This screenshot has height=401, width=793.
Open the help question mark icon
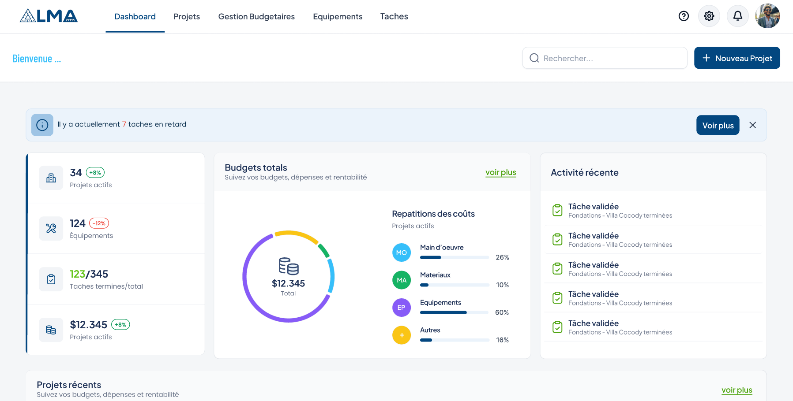[x=684, y=16]
